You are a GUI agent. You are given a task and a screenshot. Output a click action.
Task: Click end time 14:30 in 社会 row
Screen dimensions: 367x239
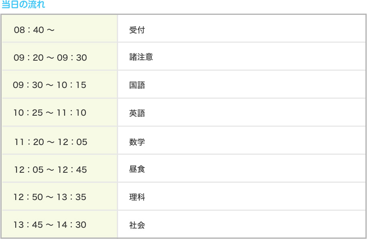coord(72,225)
